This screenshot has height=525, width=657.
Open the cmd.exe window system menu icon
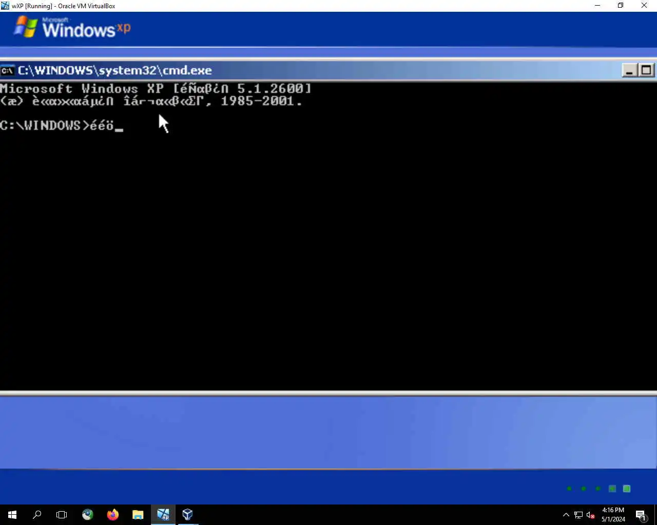[x=7, y=70]
